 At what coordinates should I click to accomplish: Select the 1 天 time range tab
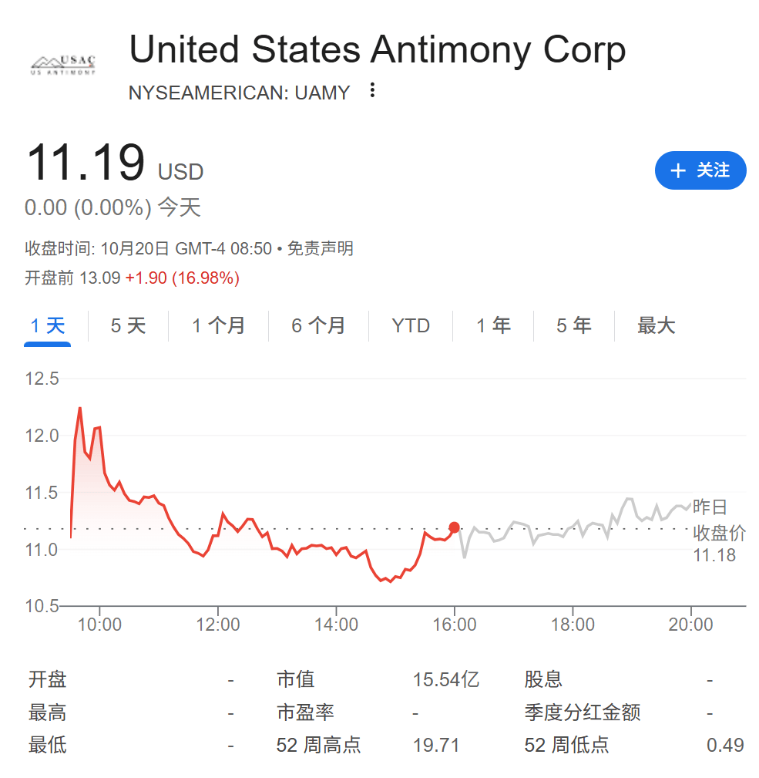pyautogui.click(x=47, y=326)
